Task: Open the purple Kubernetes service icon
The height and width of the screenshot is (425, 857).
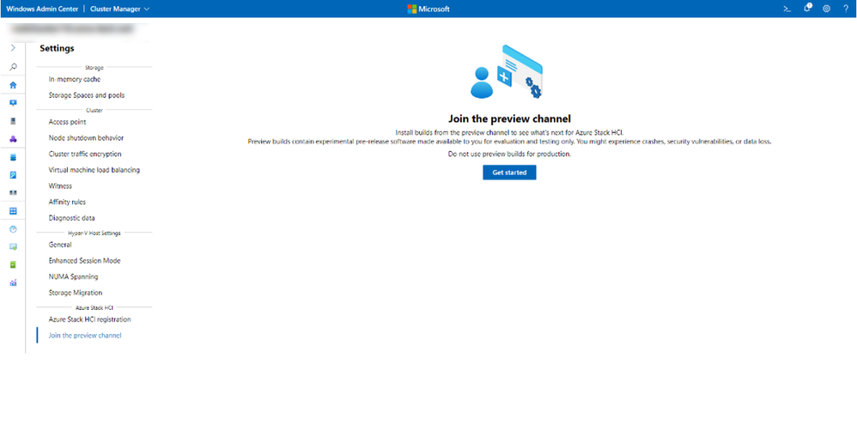Action: 13,139
